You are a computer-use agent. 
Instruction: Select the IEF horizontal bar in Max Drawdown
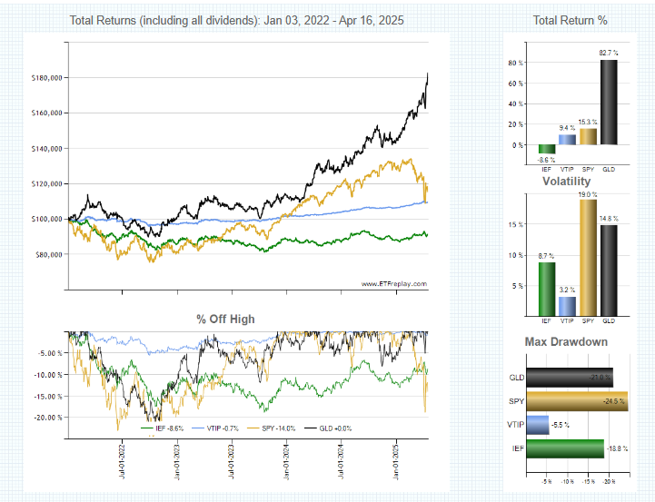click(565, 448)
